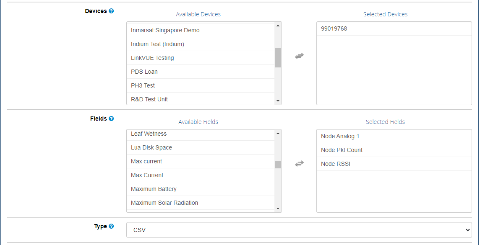480x245 pixels.
Task: Open the Type CSV dropdown
Action: point(299,230)
